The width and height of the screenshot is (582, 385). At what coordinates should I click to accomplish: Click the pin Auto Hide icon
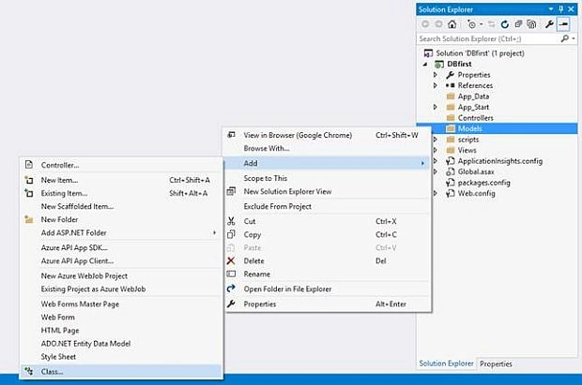[x=560, y=8]
